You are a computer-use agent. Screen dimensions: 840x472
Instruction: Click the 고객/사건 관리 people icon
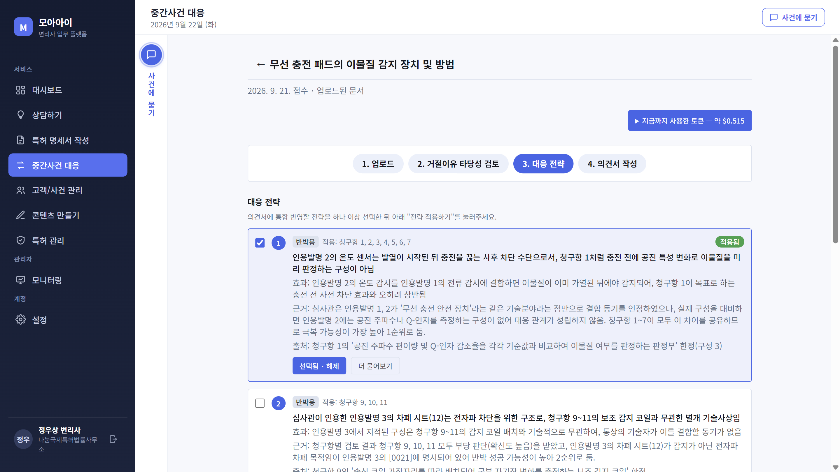pyautogui.click(x=20, y=190)
